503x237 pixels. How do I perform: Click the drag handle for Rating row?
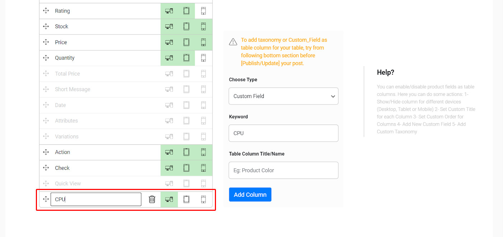pos(46,11)
